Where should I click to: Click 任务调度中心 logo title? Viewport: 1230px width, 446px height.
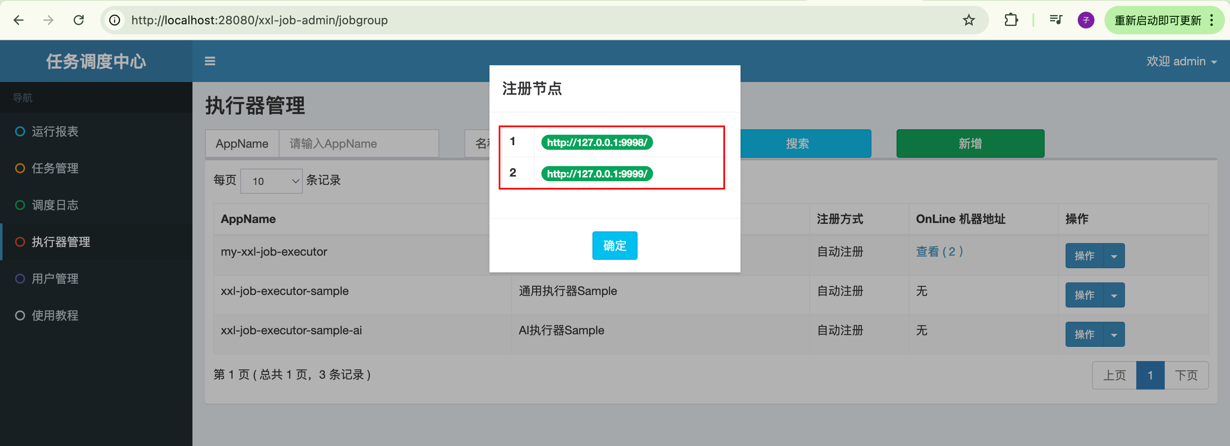[96, 61]
